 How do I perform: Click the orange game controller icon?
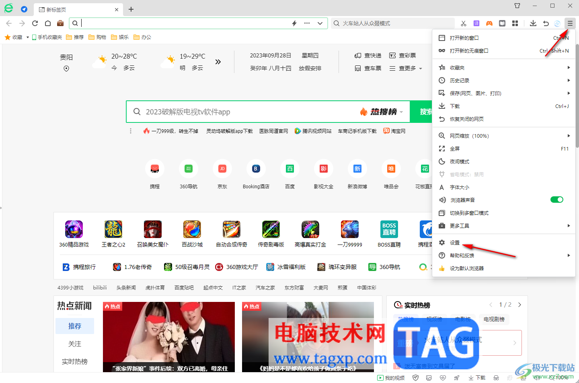click(x=489, y=23)
